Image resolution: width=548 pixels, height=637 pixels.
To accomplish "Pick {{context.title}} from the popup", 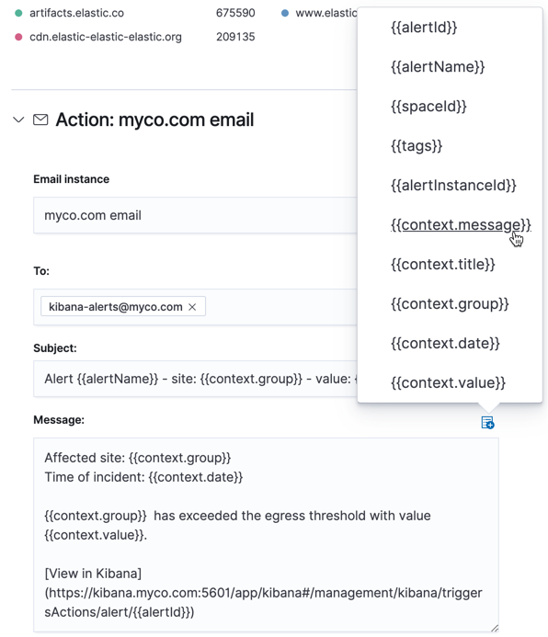I will click(x=443, y=264).
